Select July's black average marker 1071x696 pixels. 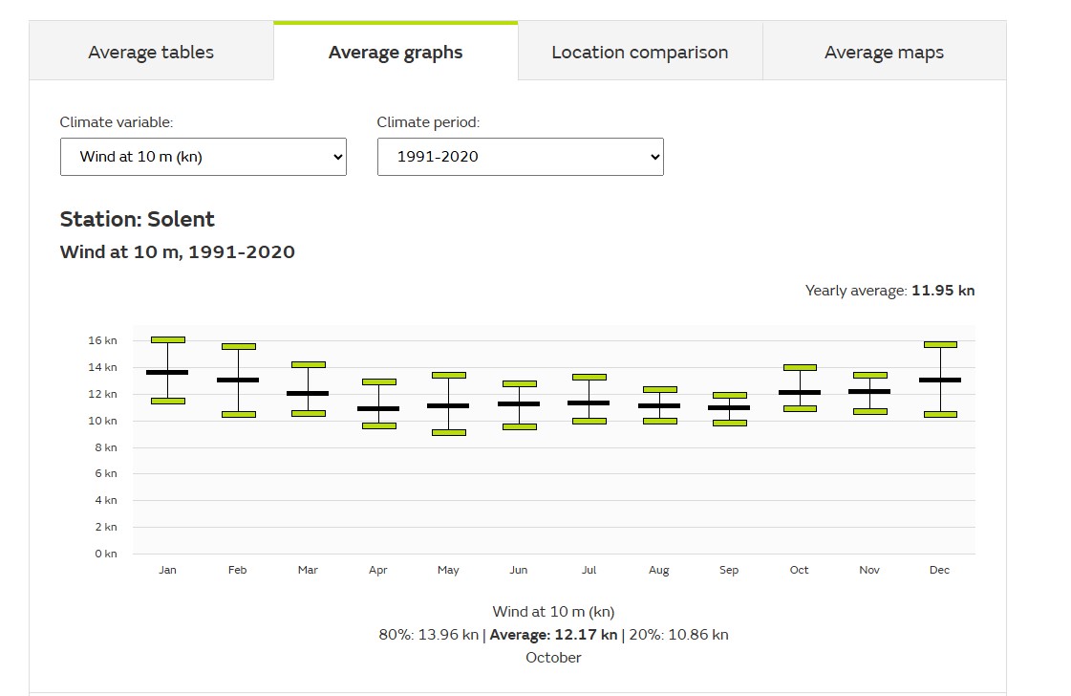[x=589, y=402]
